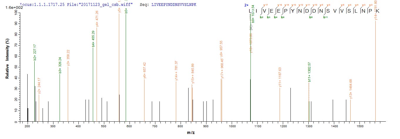Click the y2+ 244.17 peak label
Viewport: 400px width, 139px height.
(39, 86)
